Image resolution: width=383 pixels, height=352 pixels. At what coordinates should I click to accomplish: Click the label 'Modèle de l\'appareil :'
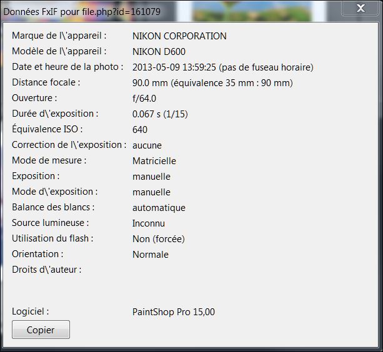[59, 51]
